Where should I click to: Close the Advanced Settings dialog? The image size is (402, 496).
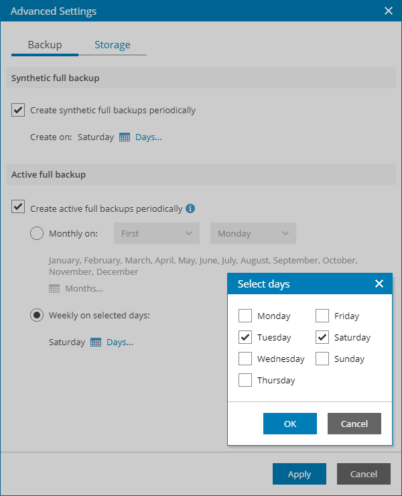[x=388, y=11]
